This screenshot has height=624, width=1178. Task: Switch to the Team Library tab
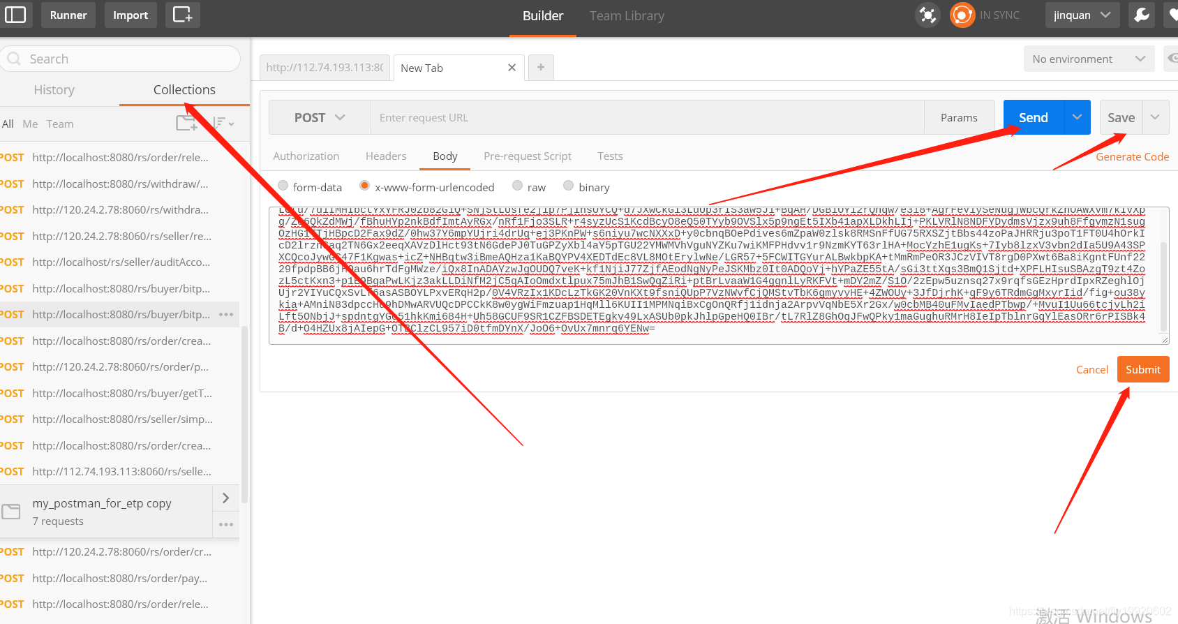(x=627, y=15)
